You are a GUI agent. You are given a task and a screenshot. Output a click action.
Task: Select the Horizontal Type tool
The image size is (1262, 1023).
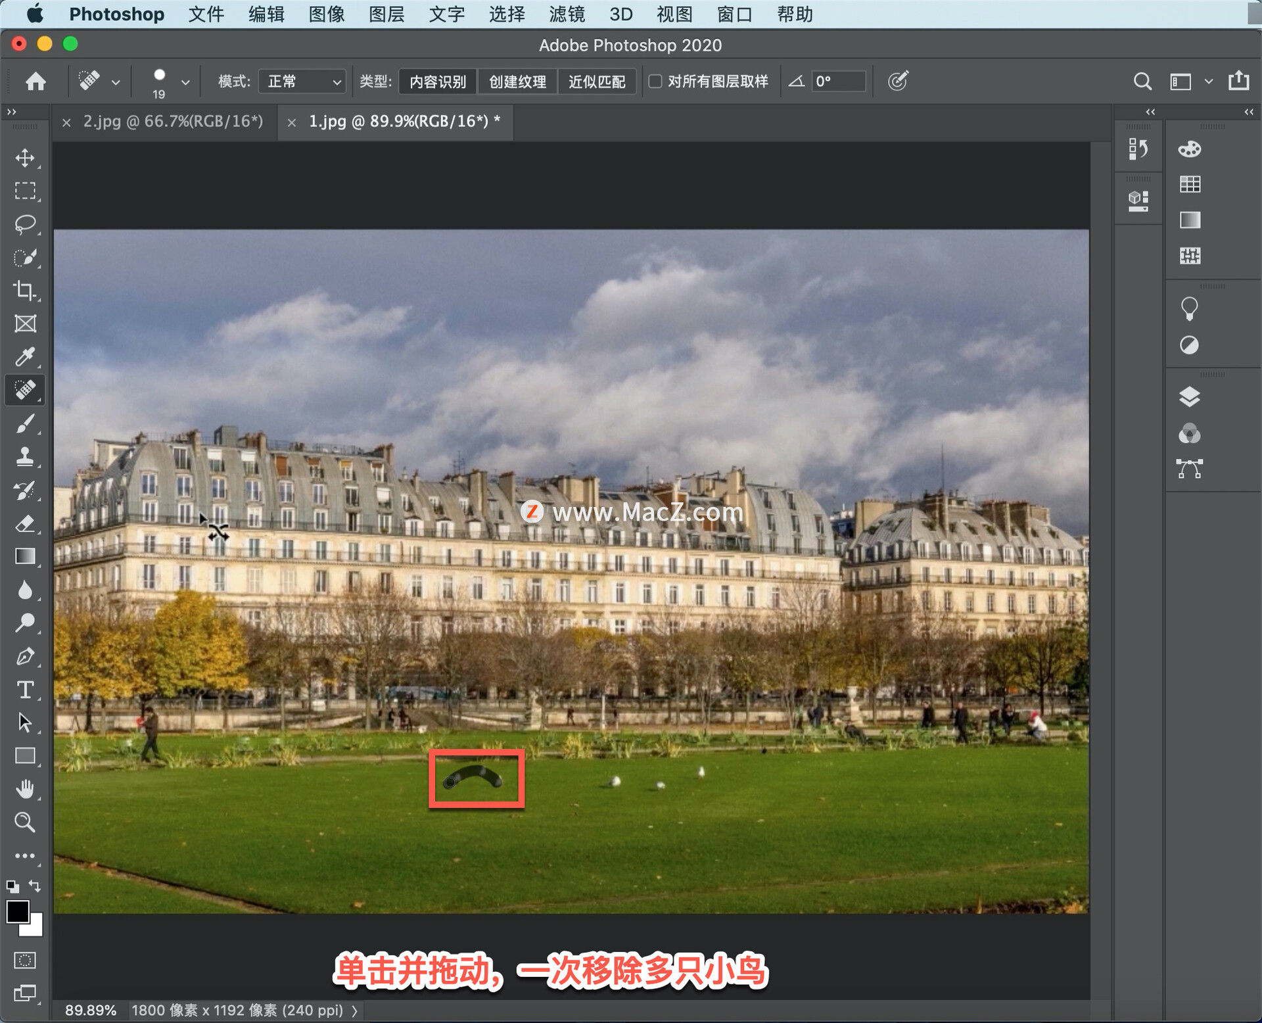[x=25, y=690]
